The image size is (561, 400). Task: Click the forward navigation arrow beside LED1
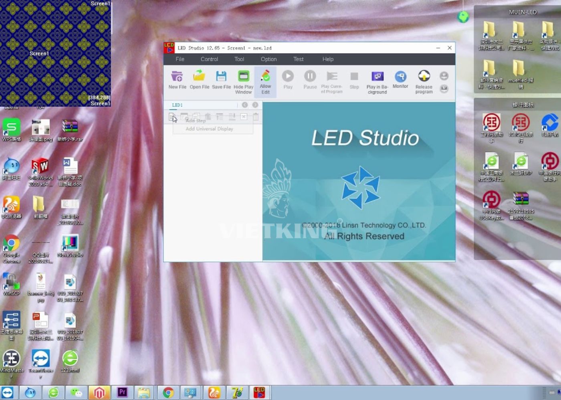(x=255, y=104)
